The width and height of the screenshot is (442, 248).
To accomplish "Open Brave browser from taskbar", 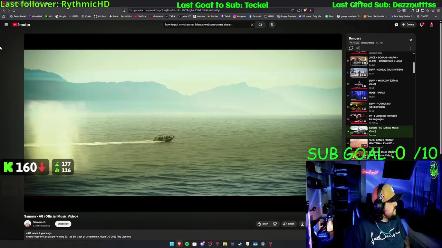I will pos(179,244).
